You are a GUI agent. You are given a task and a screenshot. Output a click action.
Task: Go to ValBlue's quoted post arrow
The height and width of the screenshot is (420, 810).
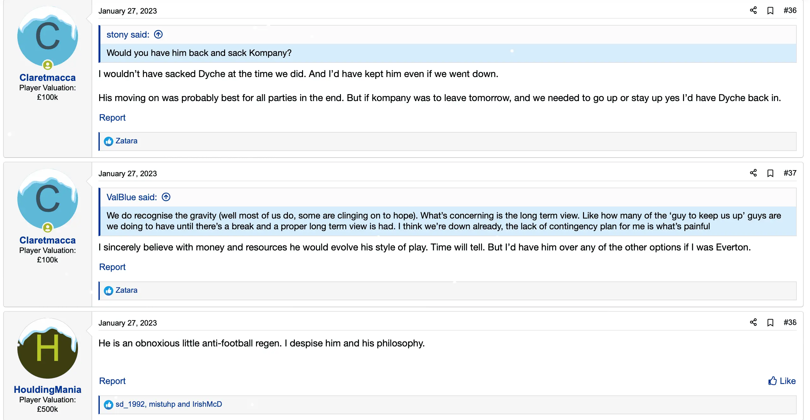tap(166, 197)
